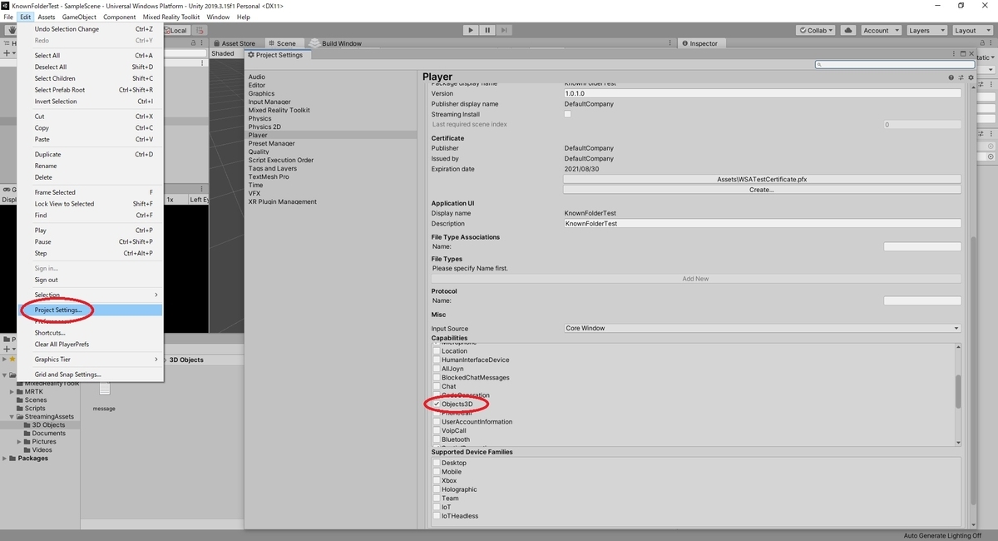Screen dimensions: 998x541
Task: Collapse the StreamingAssets folder
Action: tap(12, 417)
